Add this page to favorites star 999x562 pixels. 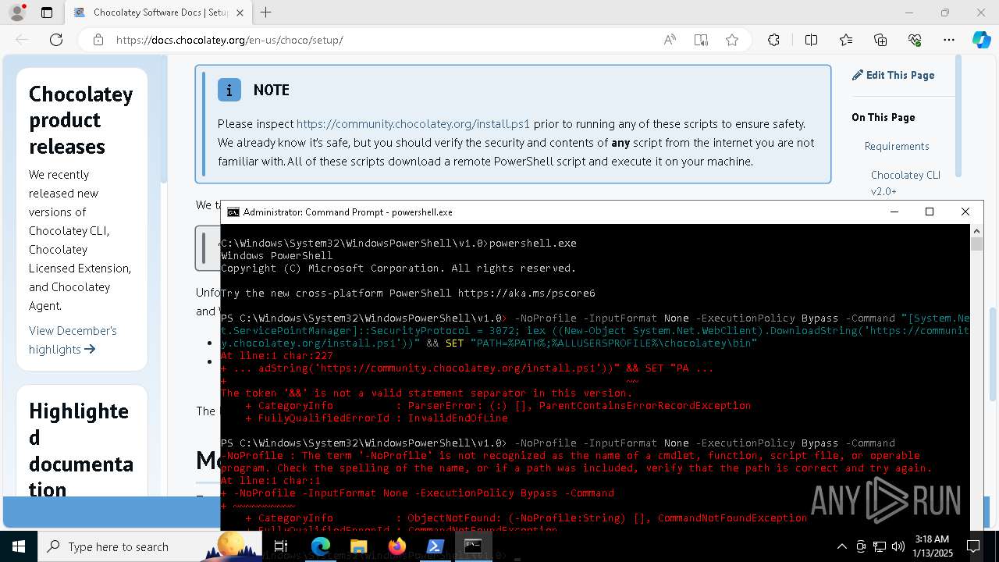pyautogui.click(x=732, y=40)
